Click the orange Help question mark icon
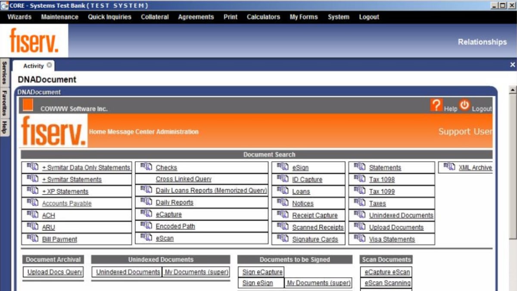This screenshot has height=291, width=517. point(436,105)
